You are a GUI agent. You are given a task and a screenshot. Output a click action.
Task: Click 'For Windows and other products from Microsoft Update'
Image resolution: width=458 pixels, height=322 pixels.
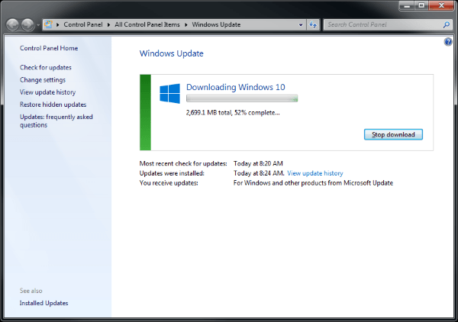click(x=313, y=183)
